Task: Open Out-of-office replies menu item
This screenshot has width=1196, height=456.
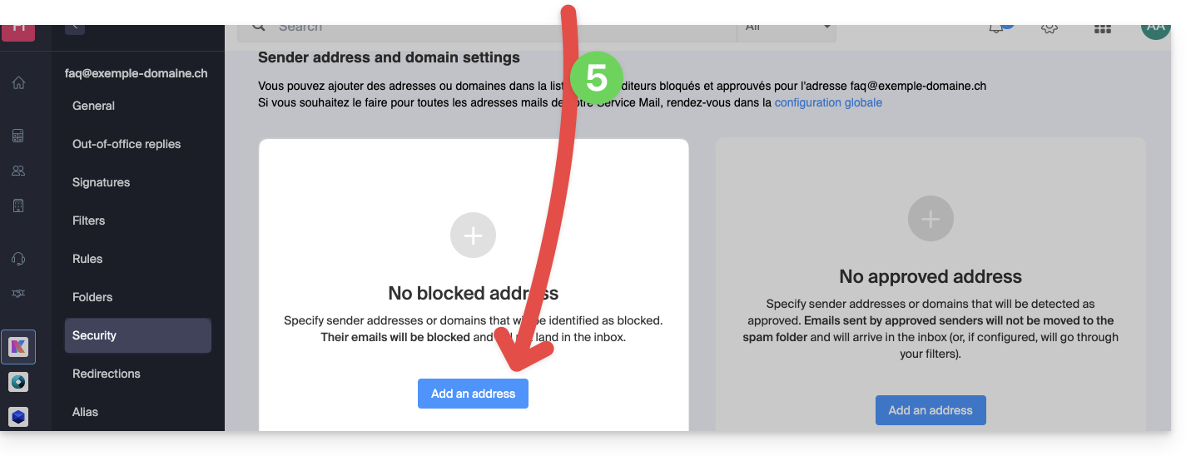Action: (x=127, y=144)
